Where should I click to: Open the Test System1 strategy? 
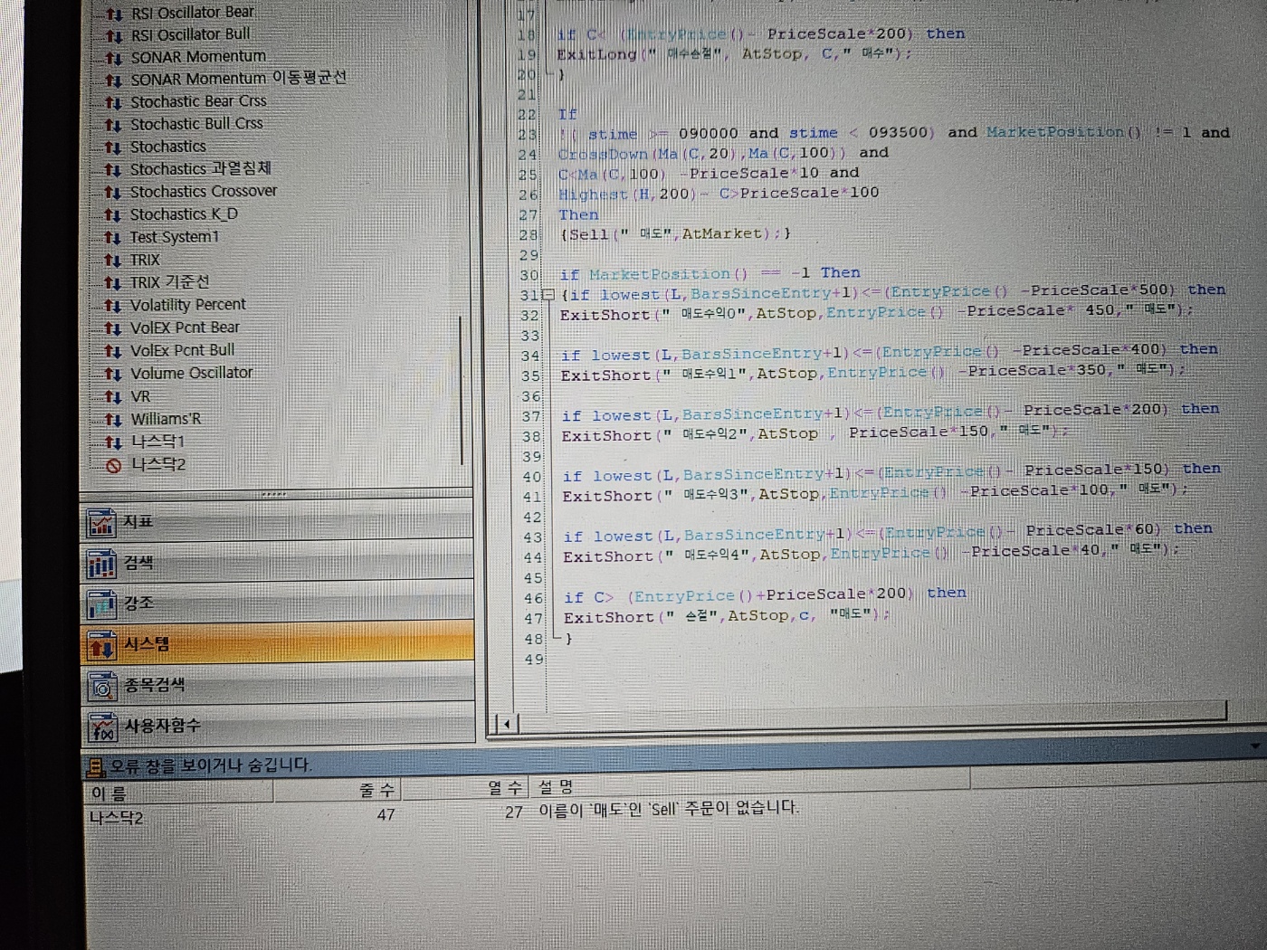(174, 237)
